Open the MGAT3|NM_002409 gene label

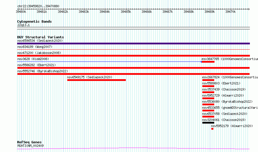(30, 146)
